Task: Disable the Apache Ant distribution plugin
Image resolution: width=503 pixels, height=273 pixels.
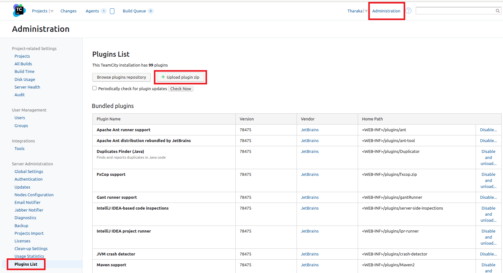Action: [488, 140]
